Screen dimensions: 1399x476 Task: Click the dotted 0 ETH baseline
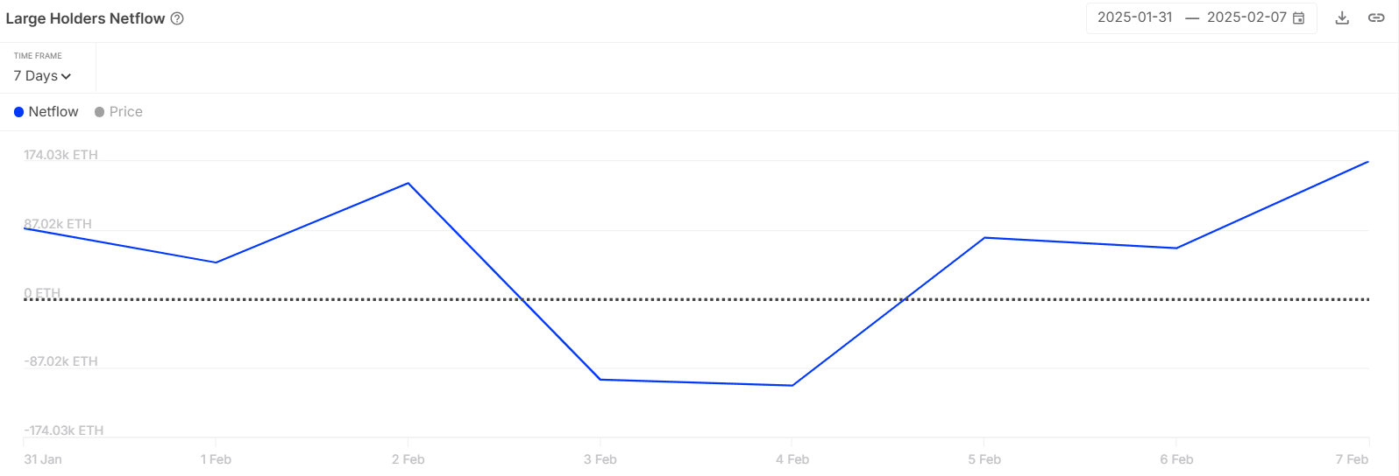click(696, 299)
